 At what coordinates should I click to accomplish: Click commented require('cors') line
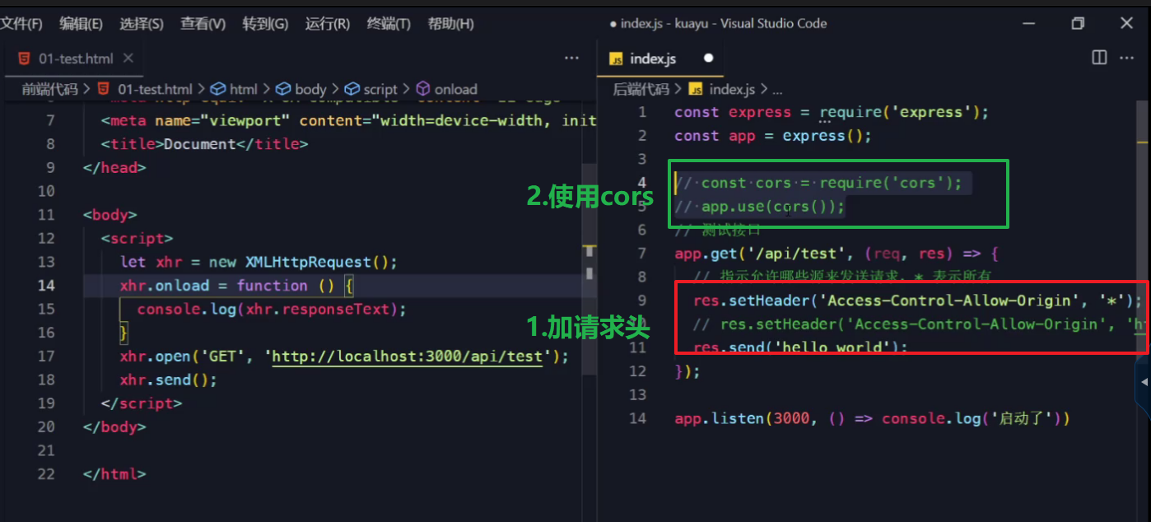point(818,183)
